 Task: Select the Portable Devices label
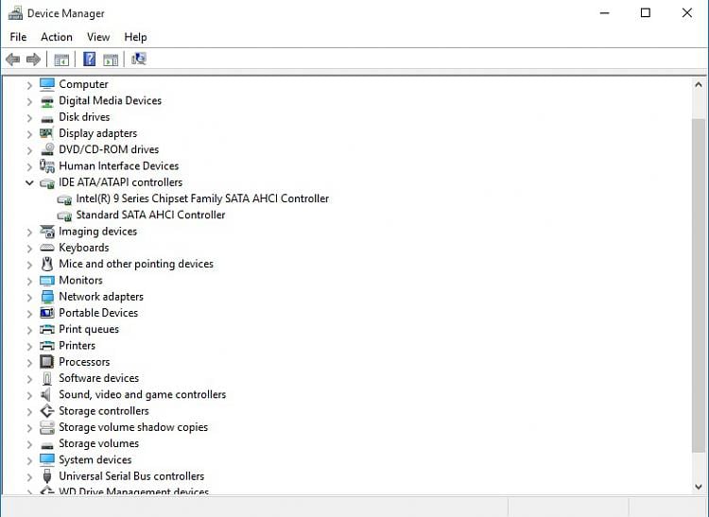coord(98,313)
